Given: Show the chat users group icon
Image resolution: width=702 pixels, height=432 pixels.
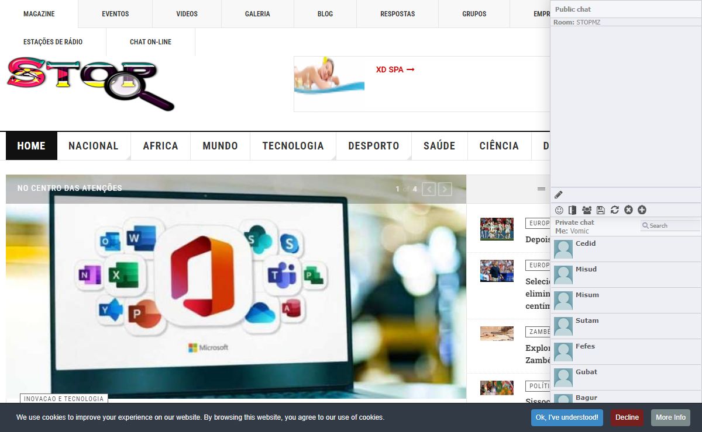Looking at the screenshot, I should tap(586, 210).
